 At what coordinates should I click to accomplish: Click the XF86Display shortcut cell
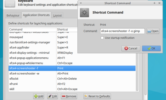click(65, 53)
